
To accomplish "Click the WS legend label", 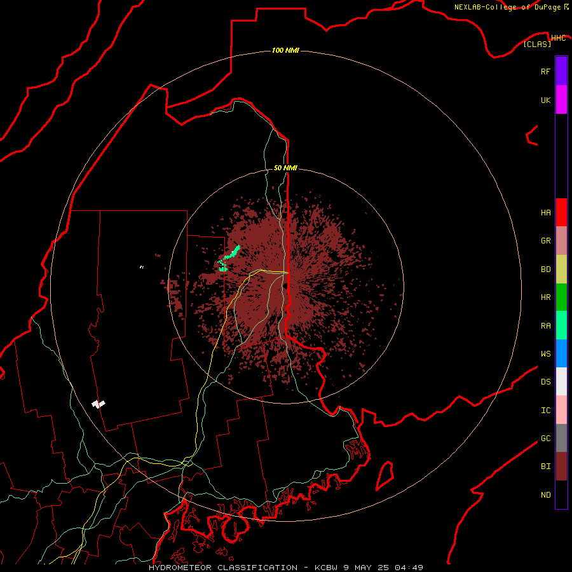I will (545, 353).
